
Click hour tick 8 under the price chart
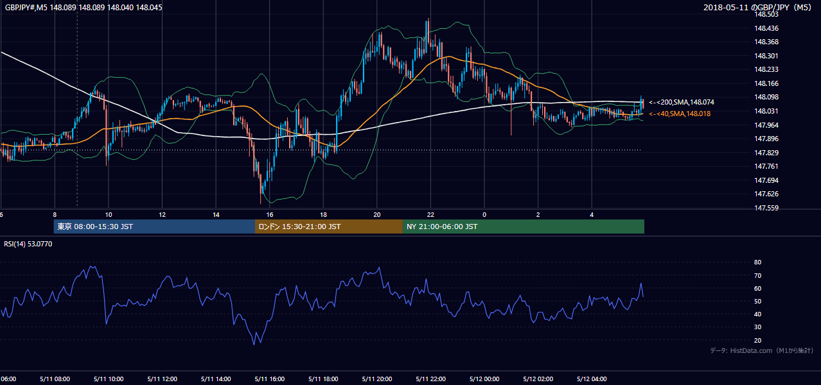[x=55, y=215]
